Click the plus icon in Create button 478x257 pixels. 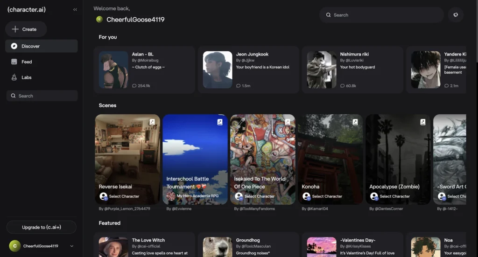pyautogui.click(x=15, y=29)
